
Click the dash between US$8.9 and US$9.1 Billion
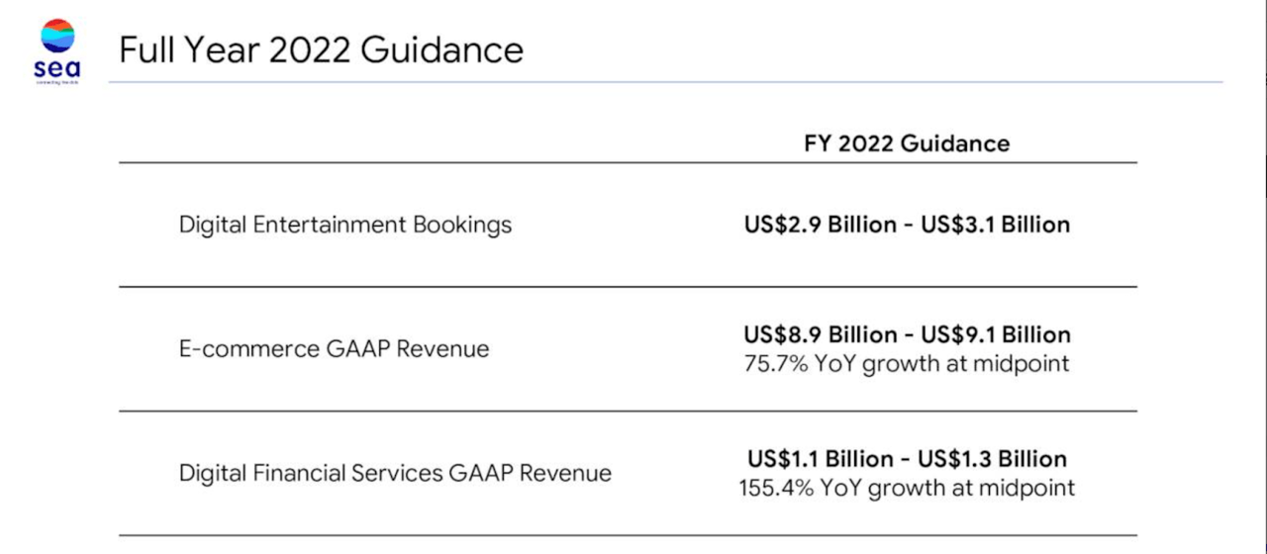tap(908, 334)
